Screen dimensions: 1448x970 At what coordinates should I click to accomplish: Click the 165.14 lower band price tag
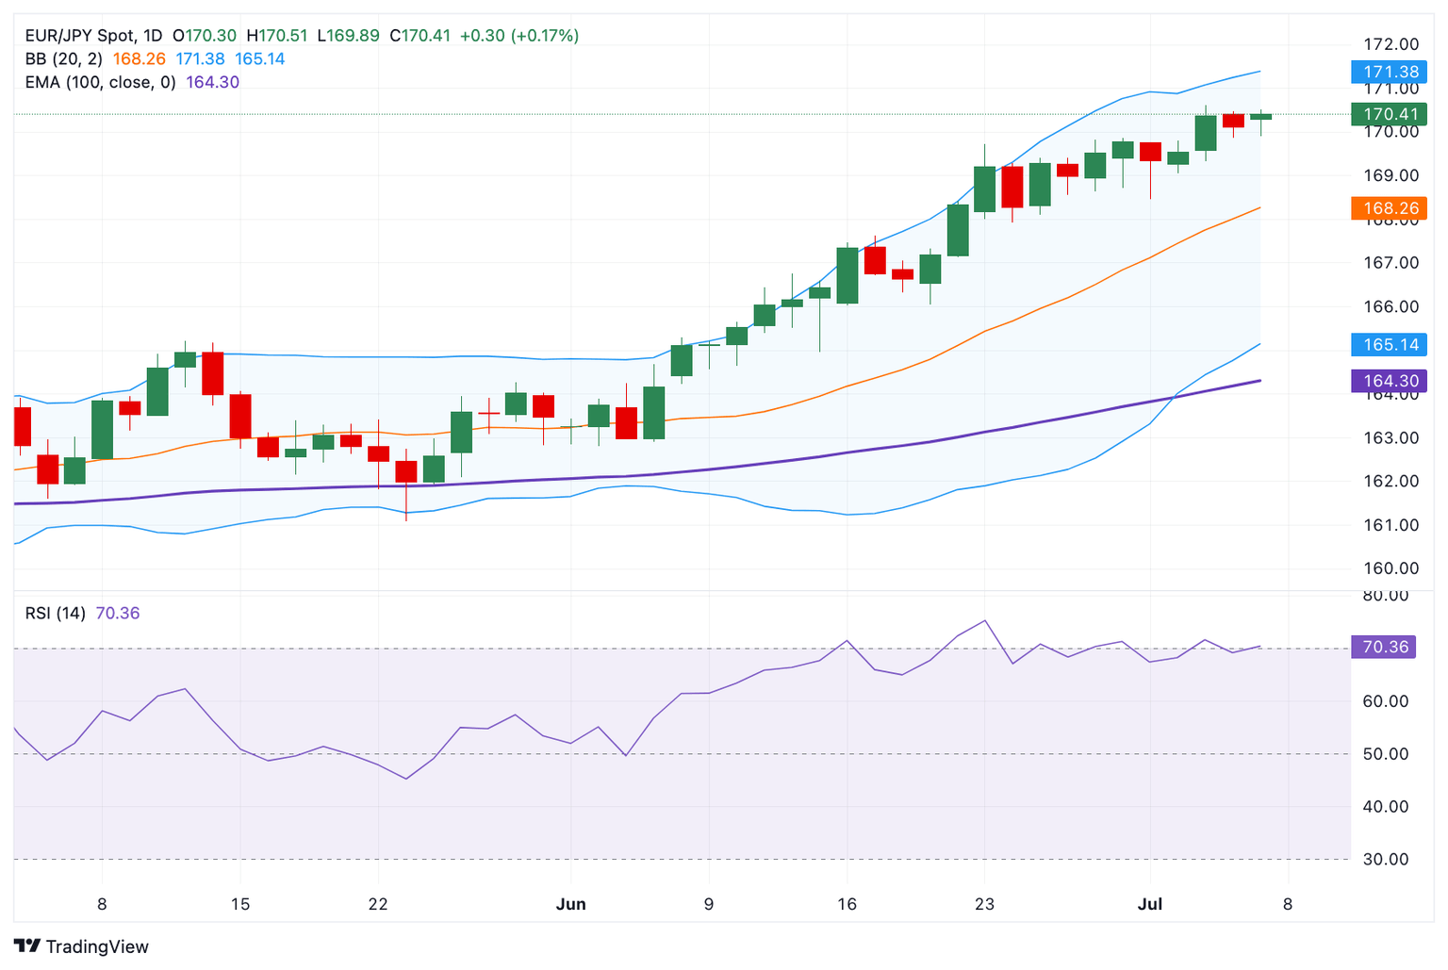(1389, 344)
